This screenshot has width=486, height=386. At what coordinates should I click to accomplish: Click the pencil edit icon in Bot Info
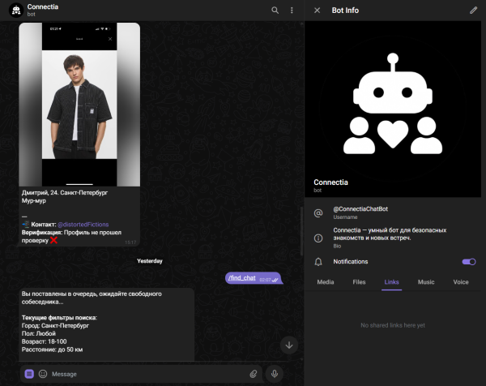(473, 11)
